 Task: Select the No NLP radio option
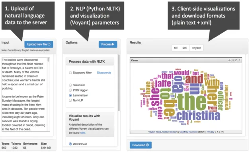(x=70, y=101)
